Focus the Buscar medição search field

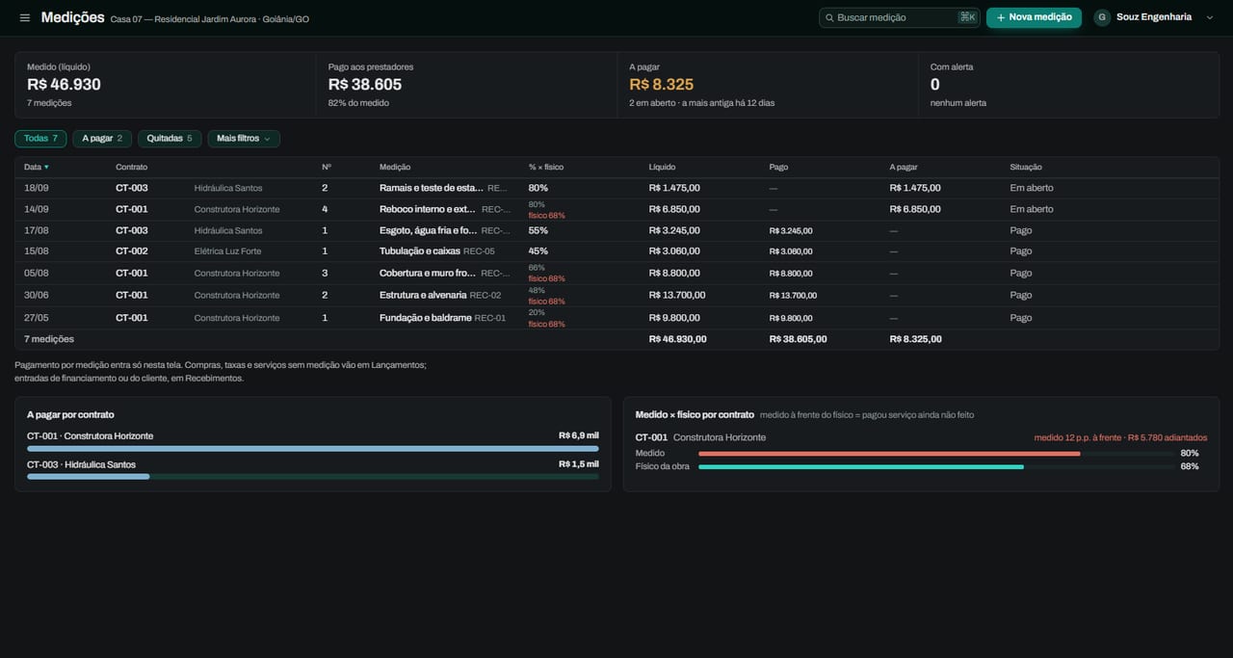click(899, 17)
